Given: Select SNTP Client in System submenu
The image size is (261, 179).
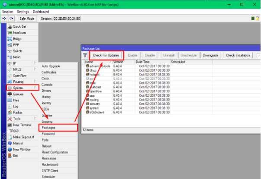Looking at the screenshot, I should click(58, 171).
